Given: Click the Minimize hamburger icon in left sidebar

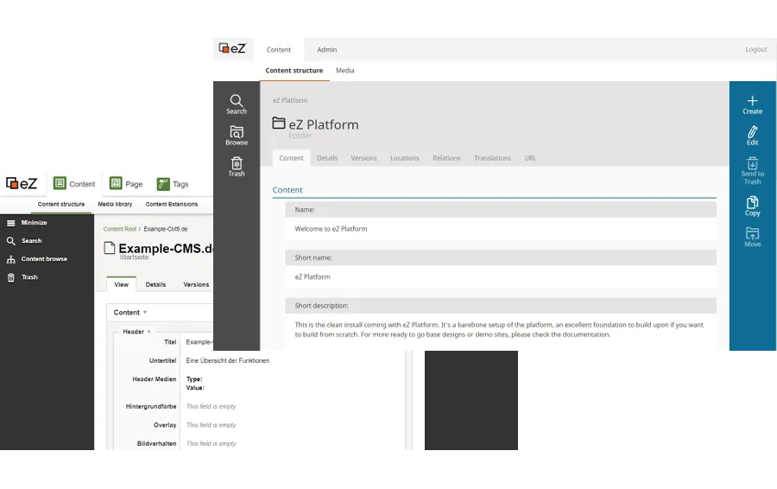Looking at the screenshot, I should point(11,223).
